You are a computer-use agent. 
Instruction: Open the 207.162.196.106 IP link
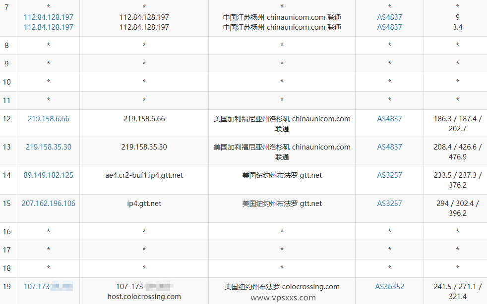click(49, 203)
